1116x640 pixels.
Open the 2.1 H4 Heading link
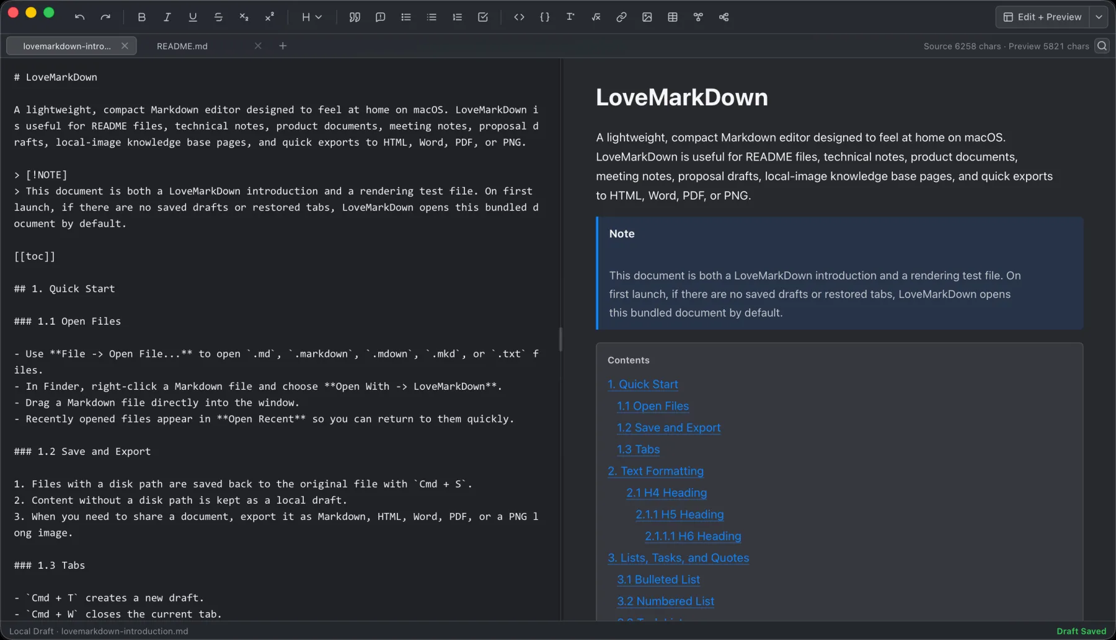[666, 493]
